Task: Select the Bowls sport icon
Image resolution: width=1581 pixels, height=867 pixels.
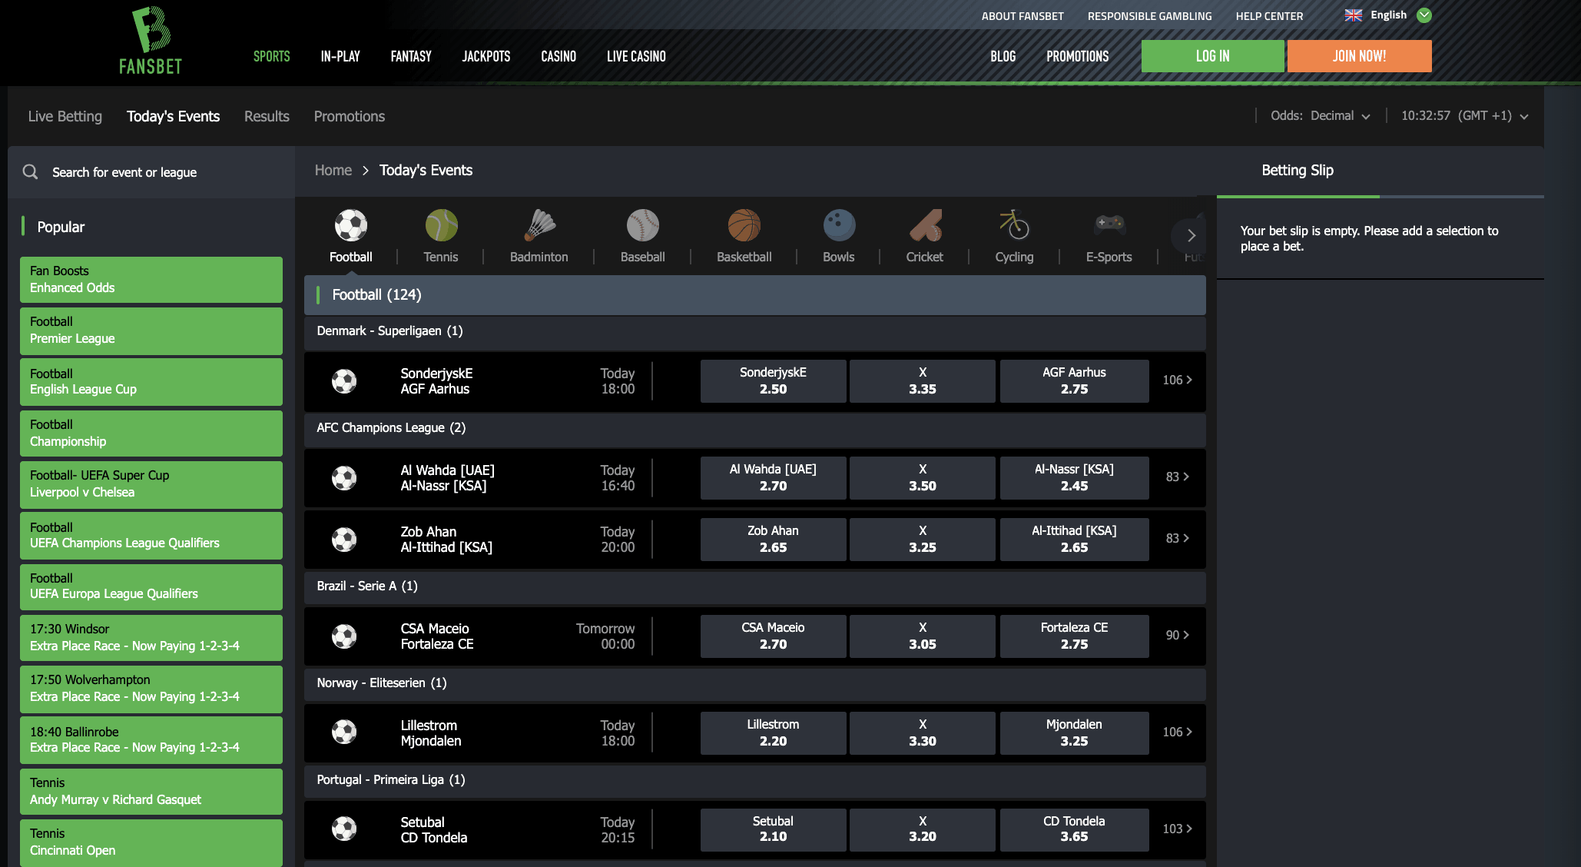Action: [x=839, y=225]
